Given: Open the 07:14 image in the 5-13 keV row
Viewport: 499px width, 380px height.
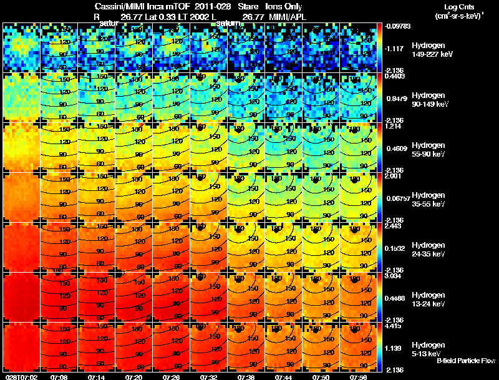Looking at the screenshot, I should point(97,347).
